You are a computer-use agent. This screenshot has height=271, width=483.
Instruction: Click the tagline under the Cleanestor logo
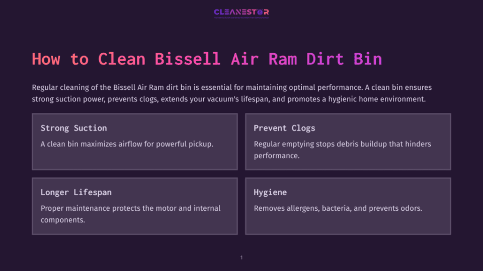241,18
